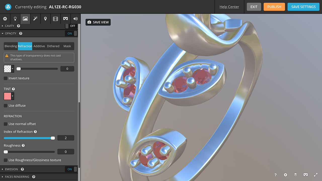Enter fullscreen mode in viewer
The height and width of the screenshot is (181, 322).
coord(316,175)
